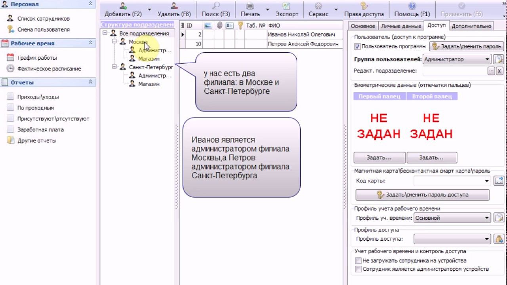Click lock icon beside Профиль доступа
This screenshot has height=285, width=507.
498,239
